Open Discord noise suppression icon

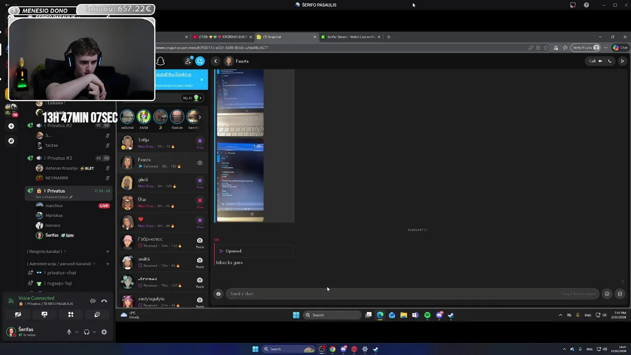point(93,301)
